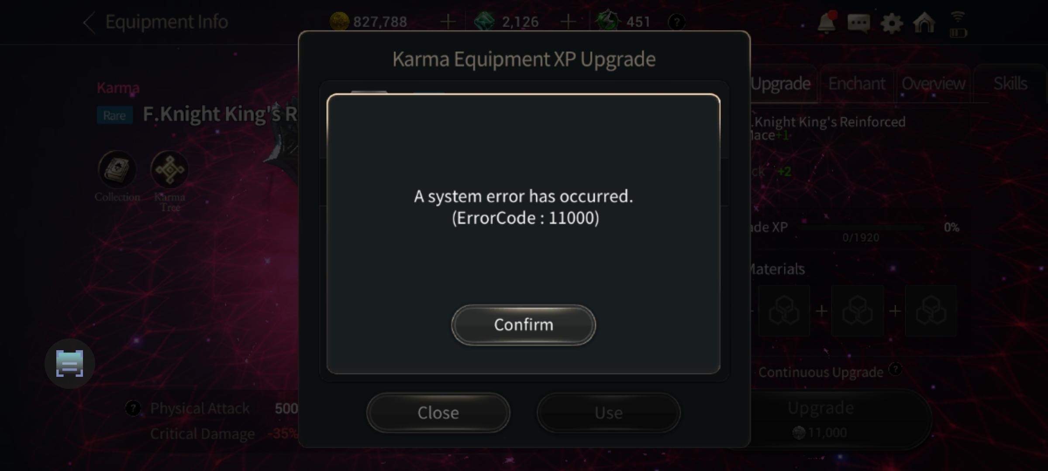Image resolution: width=1048 pixels, height=471 pixels.
Task: Open the Collection book icon
Action: pyautogui.click(x=117, y=169)
